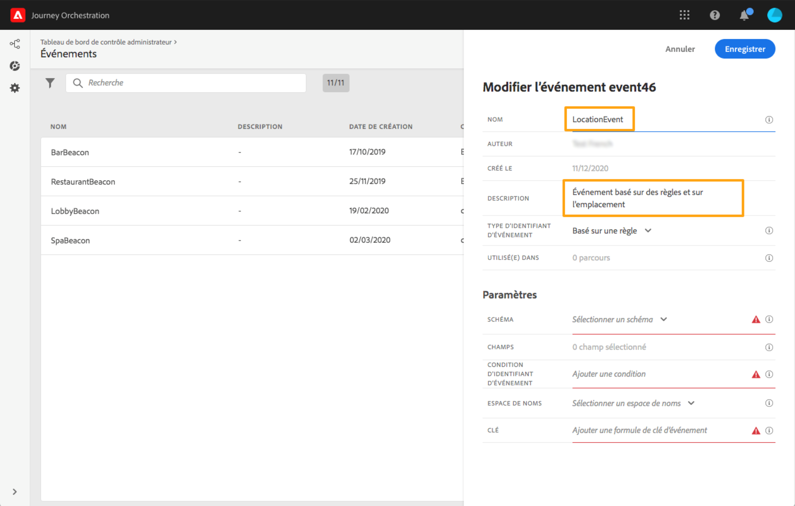Open the journeys icon in left sidebar
Screen dimensions: 795x506
[15, 44]
